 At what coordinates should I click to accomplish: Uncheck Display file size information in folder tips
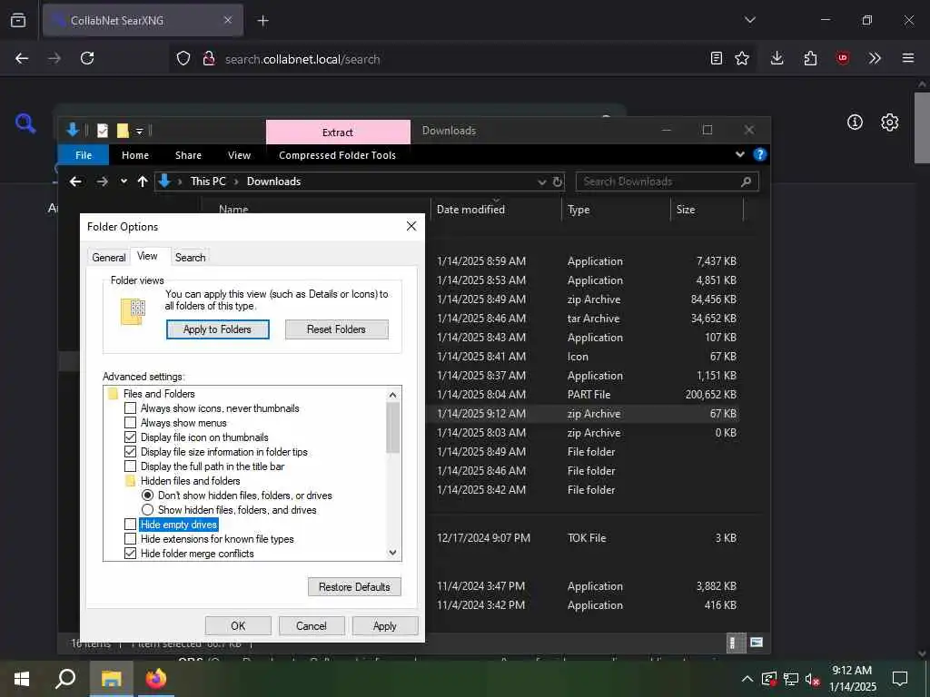(131, 452)
